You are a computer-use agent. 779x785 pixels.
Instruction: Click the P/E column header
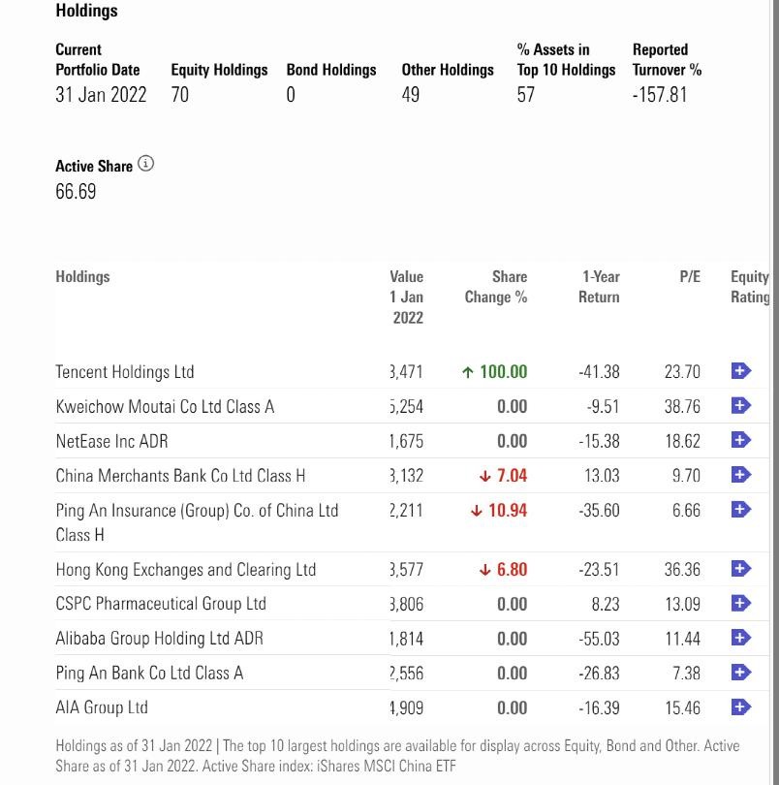click(x=689, y=277)
